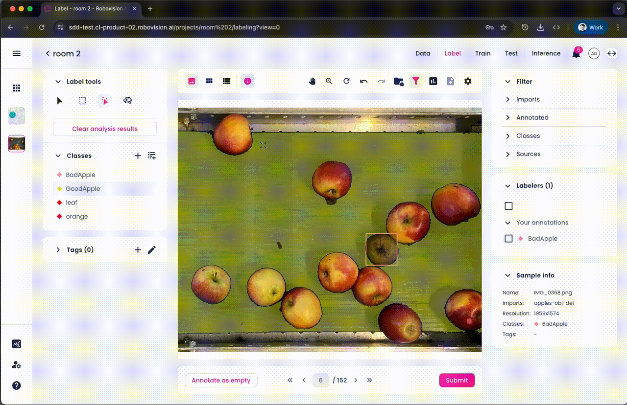This screenshot has height=405, width=627.
Task: Activate the magic wand labeling tool
Action: (x=104, y=100)
